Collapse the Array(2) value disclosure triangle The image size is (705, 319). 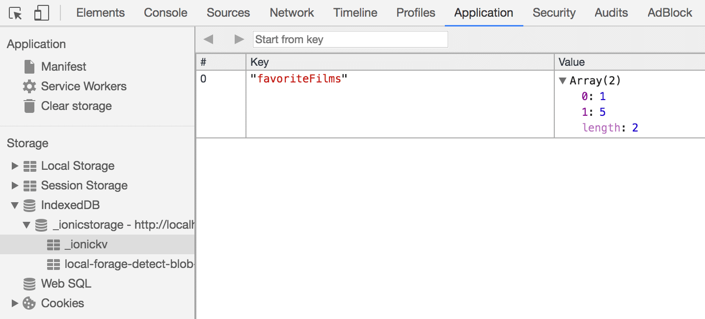click(x=563, y=81)
